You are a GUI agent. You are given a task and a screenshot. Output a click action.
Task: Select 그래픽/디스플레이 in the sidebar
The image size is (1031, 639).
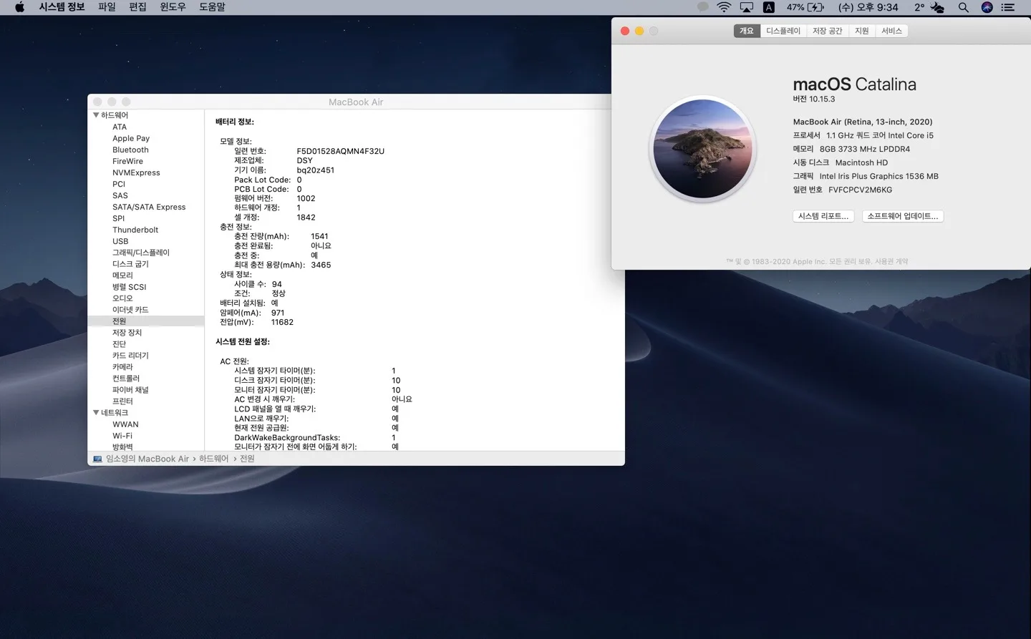coord(141,253)
